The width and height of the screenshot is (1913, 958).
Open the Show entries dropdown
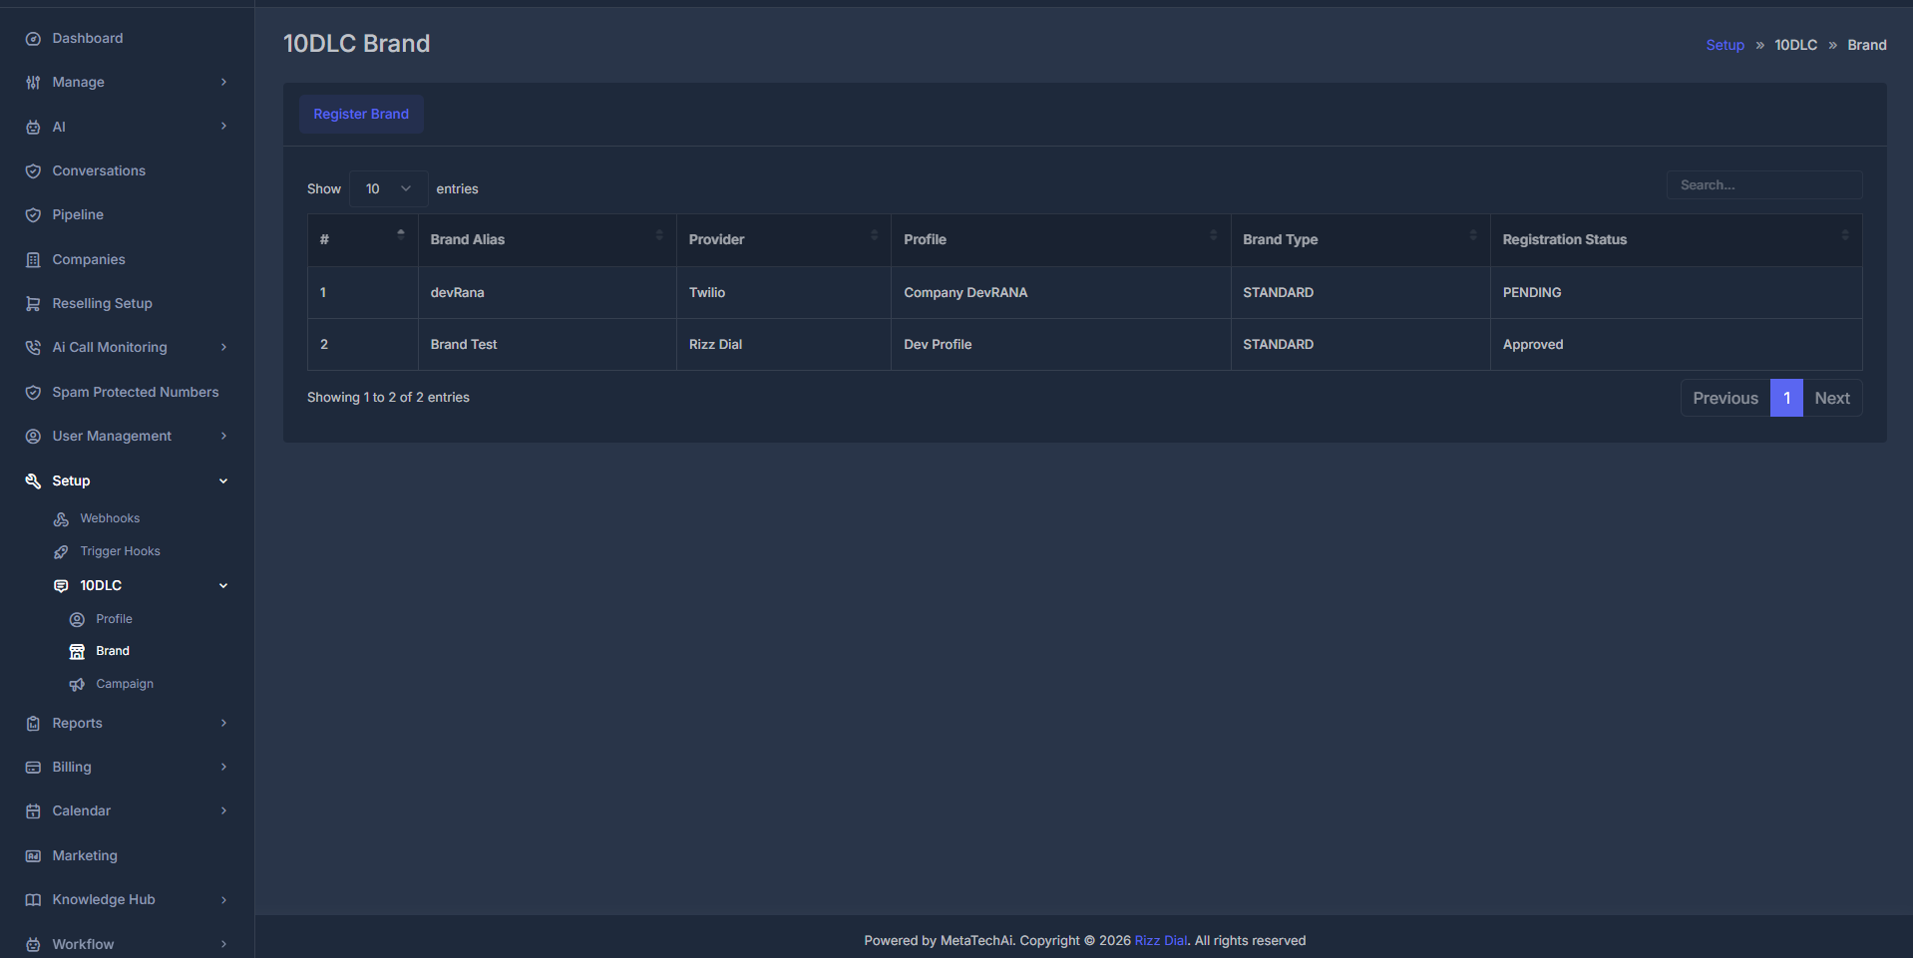click(x=387, y=188)
